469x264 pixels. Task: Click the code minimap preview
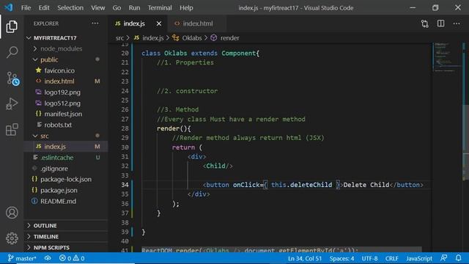click(x=447, y=57)
